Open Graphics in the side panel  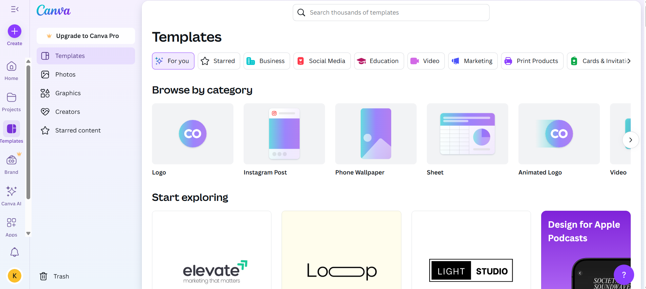[x=86, y=93]
